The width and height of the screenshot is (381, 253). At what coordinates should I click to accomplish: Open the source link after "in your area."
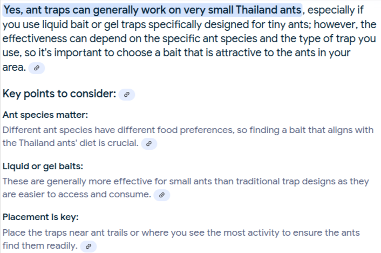point(37,68)
